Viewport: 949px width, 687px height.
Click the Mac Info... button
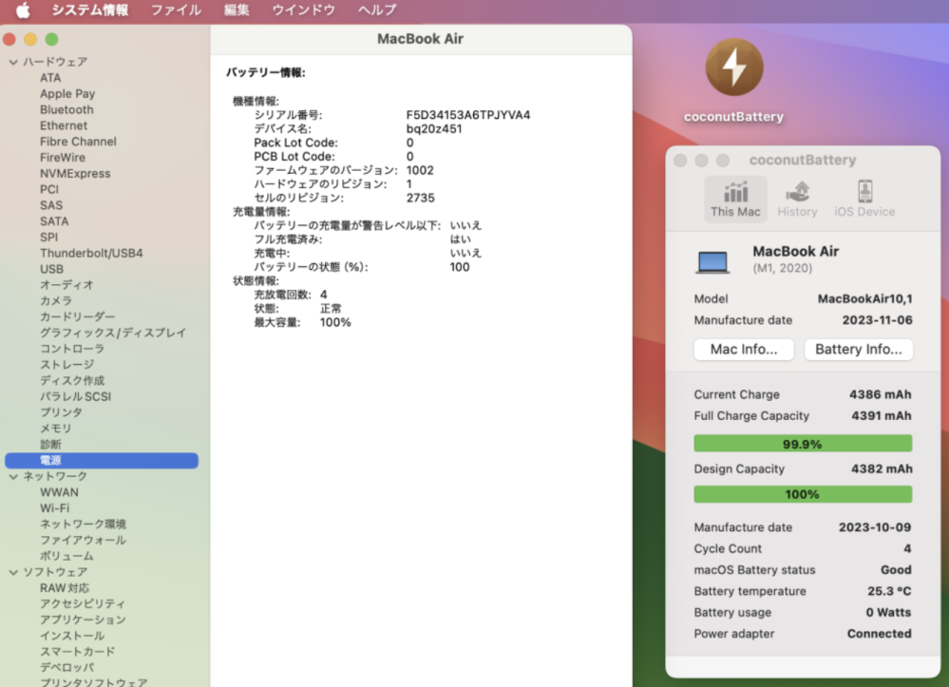(744, 350)
